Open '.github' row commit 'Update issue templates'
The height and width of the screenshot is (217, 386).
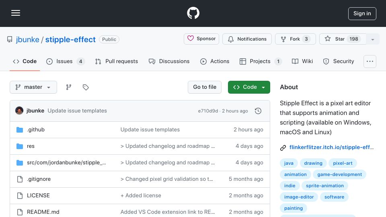150,130
